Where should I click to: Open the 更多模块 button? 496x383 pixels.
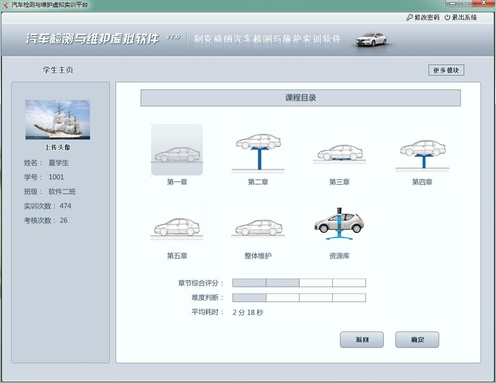pos(446,70)
